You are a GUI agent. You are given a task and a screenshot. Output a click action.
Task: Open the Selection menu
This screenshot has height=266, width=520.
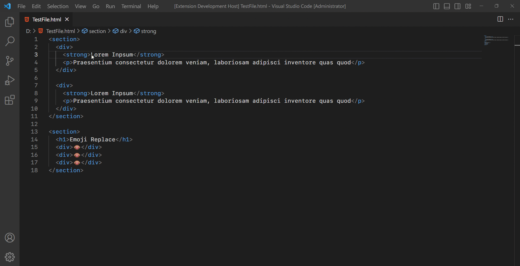pyautogui.click(x=58, y=6)
